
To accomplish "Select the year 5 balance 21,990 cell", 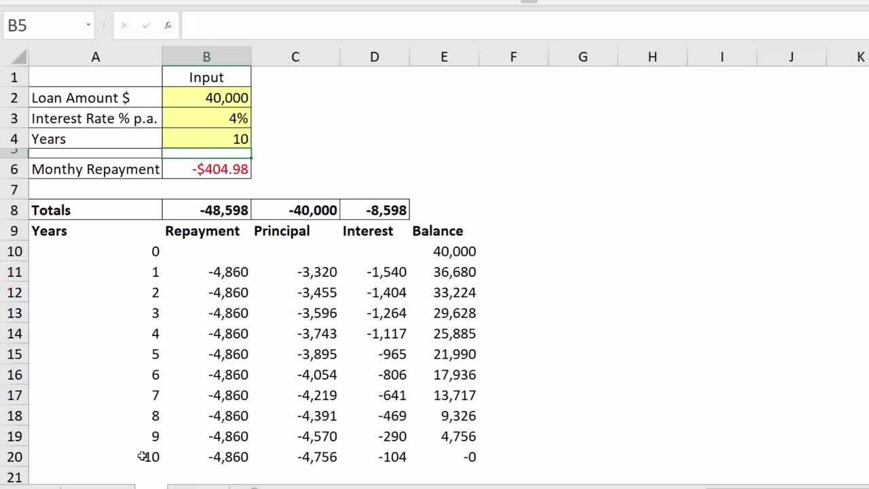I will (443, 354).
